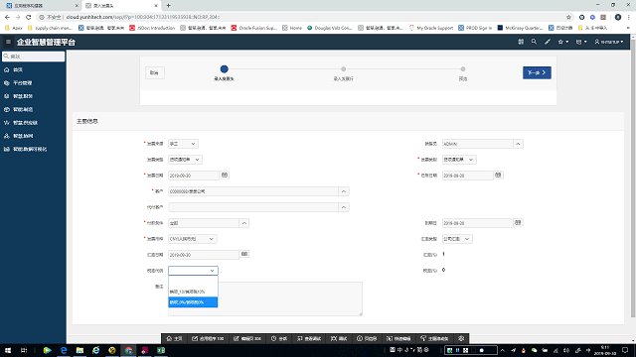Open the 发票来源 dropdown showing 手工
This screenshot has width=636, height=357.
coord(183,144)
